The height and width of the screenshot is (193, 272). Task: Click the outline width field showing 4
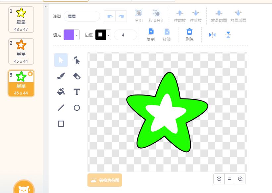126,35
